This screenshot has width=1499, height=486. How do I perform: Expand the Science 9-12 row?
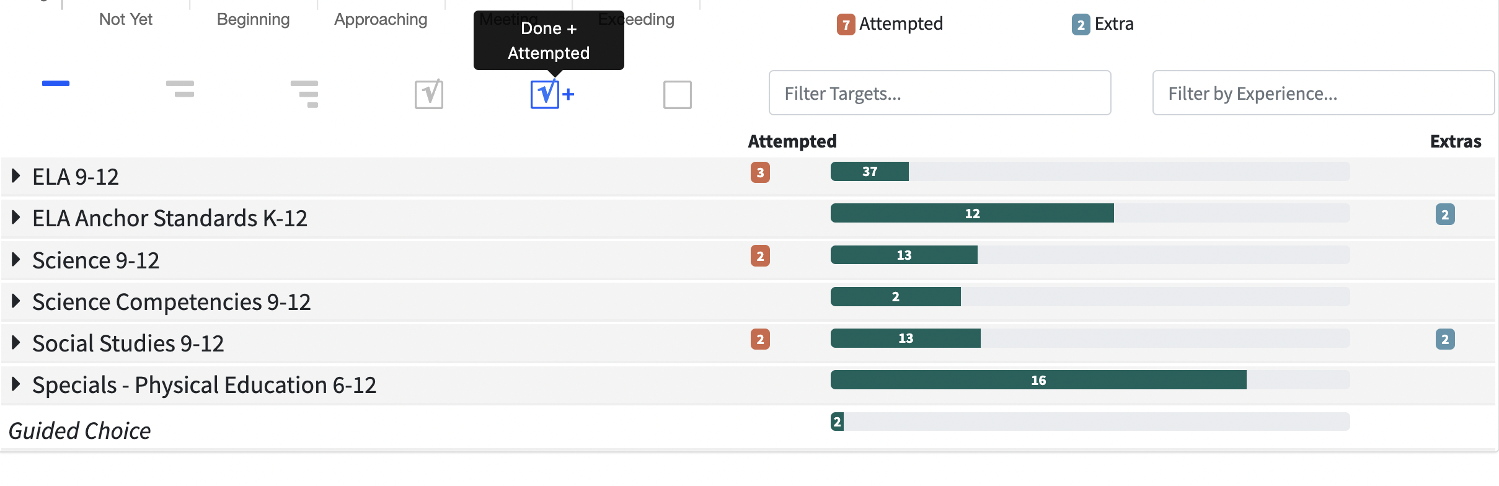(x=16, y=260)
